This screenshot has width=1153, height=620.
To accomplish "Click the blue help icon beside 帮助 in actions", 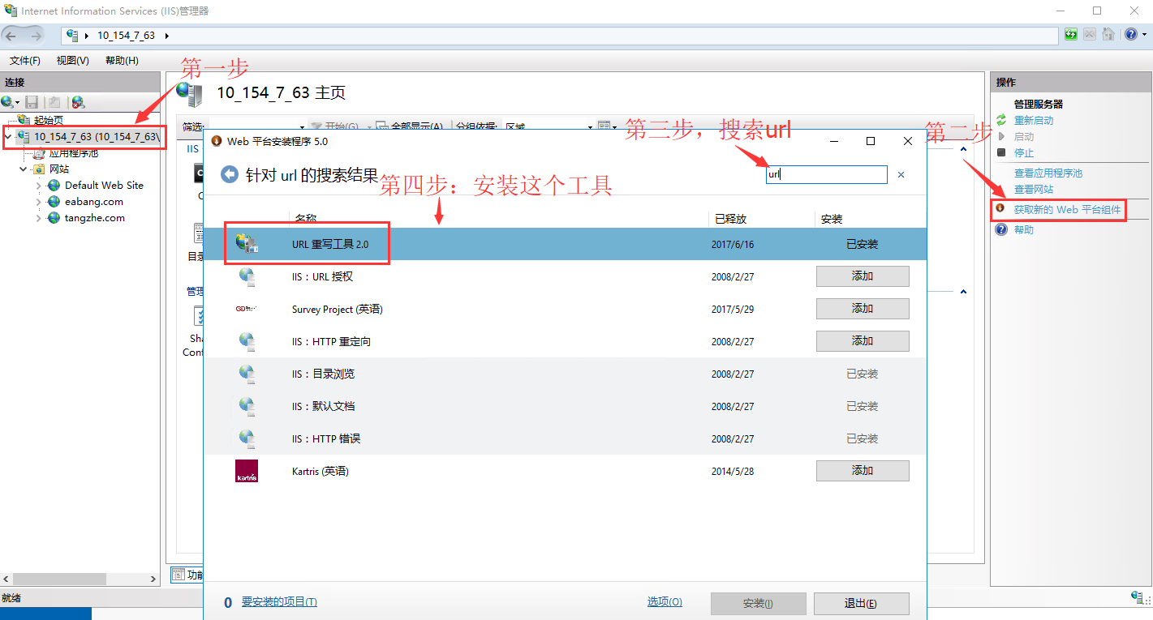I will click(1000, 229).
